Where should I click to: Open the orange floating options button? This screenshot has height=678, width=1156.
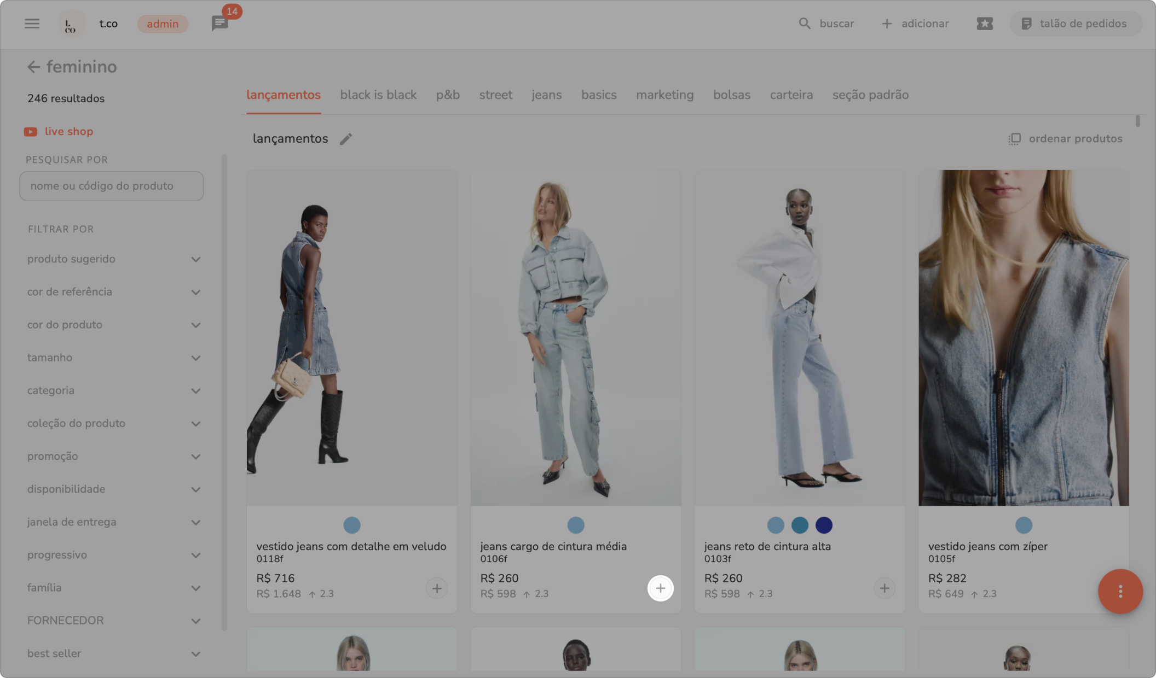1120,591
